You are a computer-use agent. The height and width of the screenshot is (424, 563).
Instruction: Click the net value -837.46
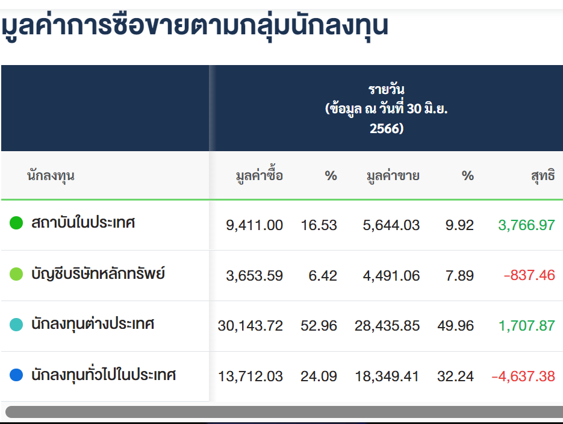click(529, 275)
